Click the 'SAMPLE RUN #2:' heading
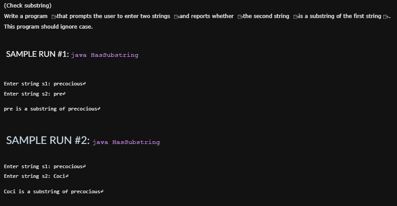 [x=48, y=140]
